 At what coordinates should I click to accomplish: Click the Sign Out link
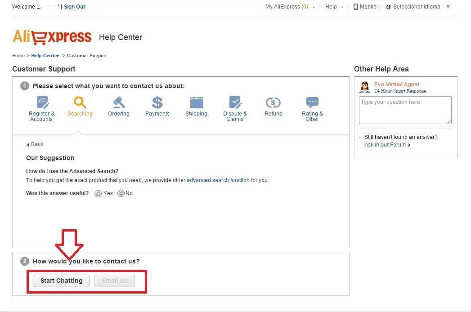tap(75, 7)
